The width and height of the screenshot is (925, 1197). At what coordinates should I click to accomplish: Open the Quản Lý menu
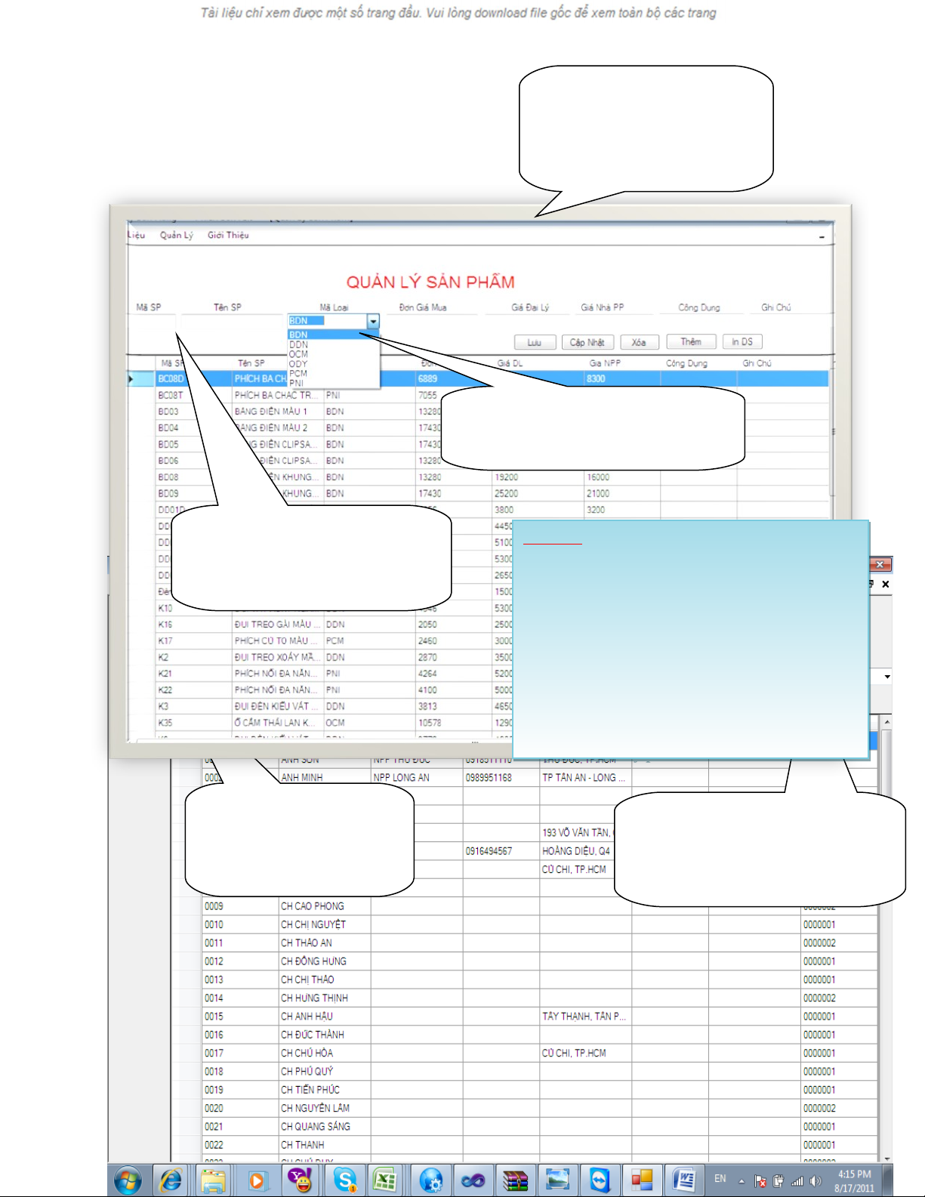coord(176,235)
